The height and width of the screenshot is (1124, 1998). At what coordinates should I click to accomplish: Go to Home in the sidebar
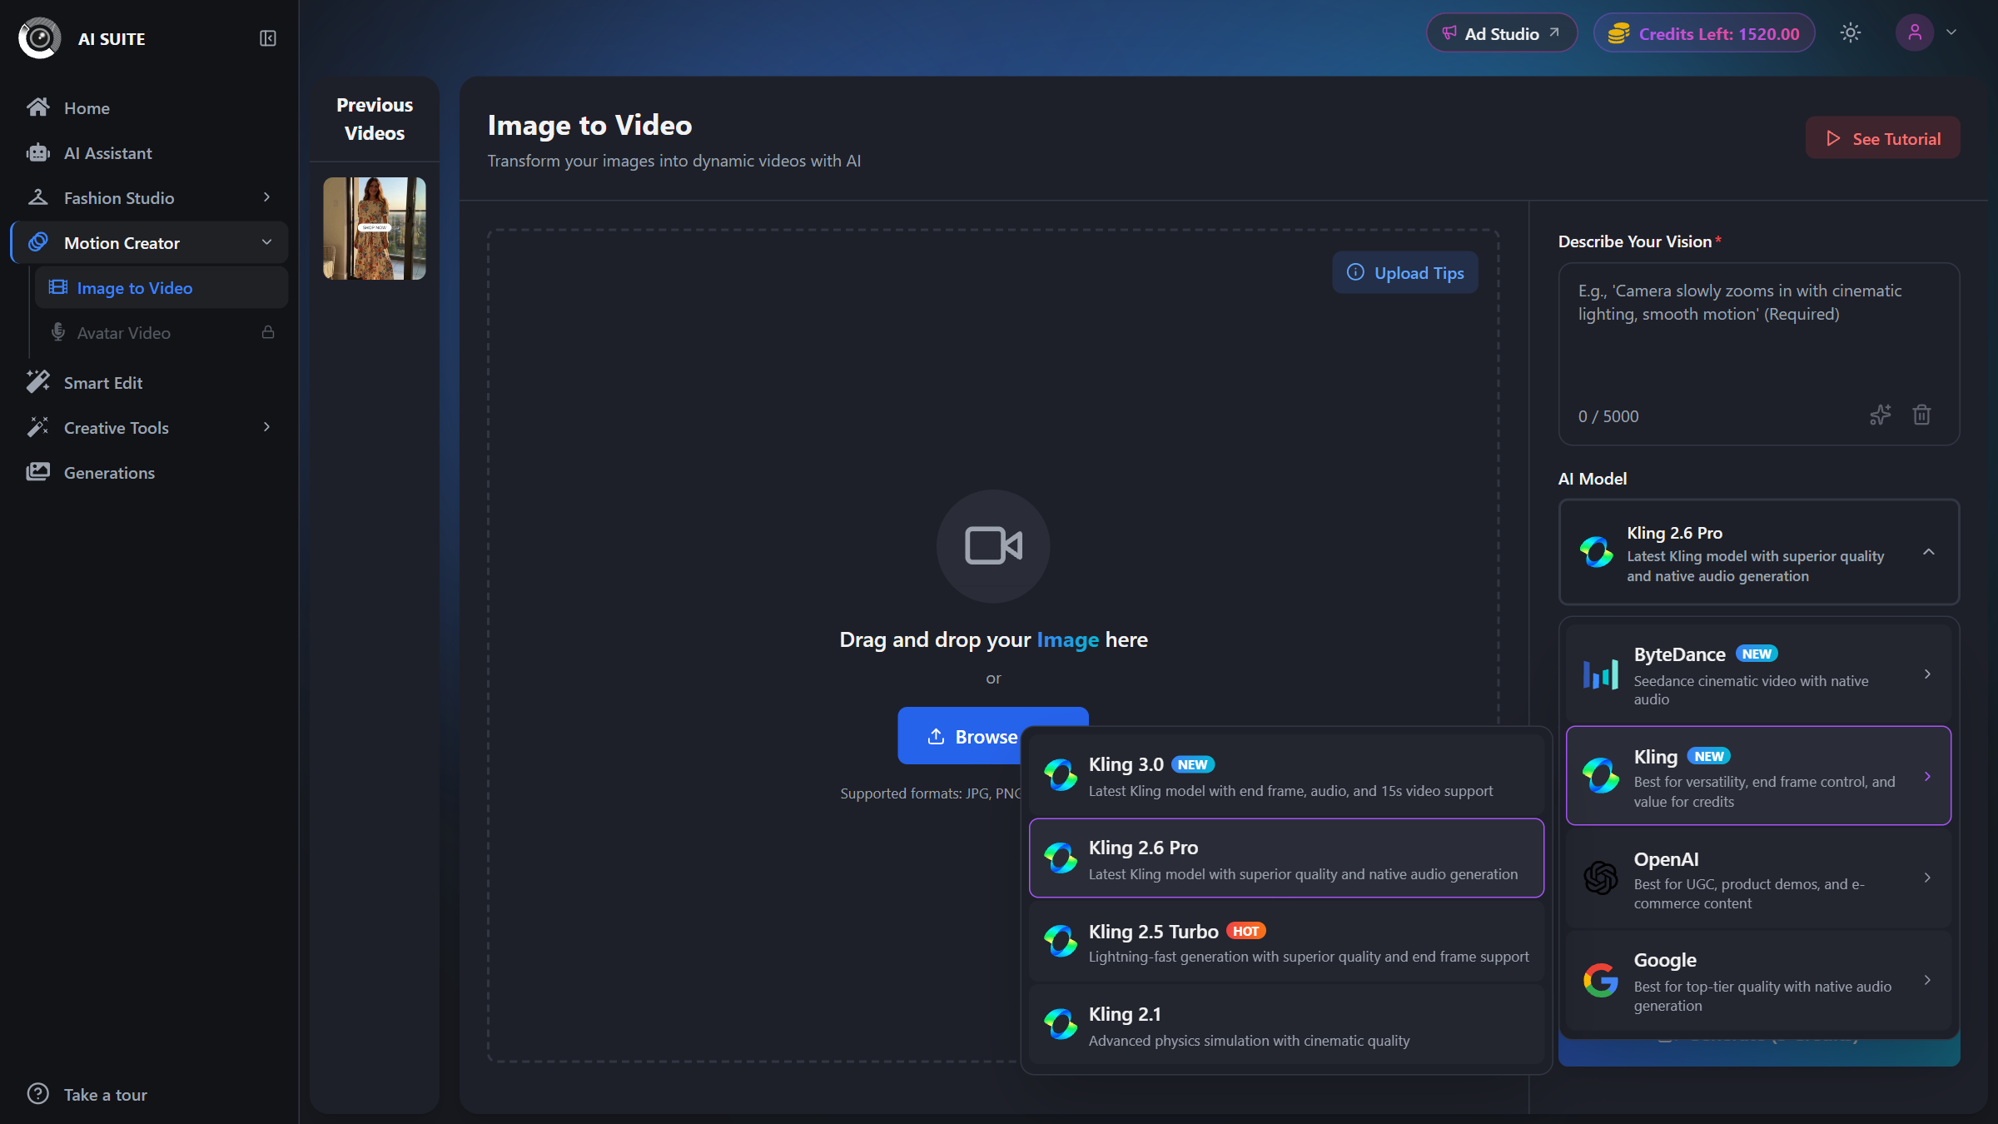click(x=150, y=107)
